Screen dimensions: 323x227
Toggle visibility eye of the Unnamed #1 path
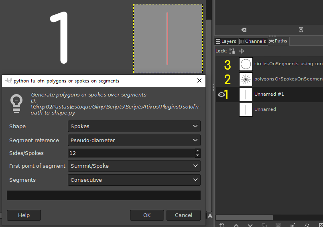click(221, 94)
